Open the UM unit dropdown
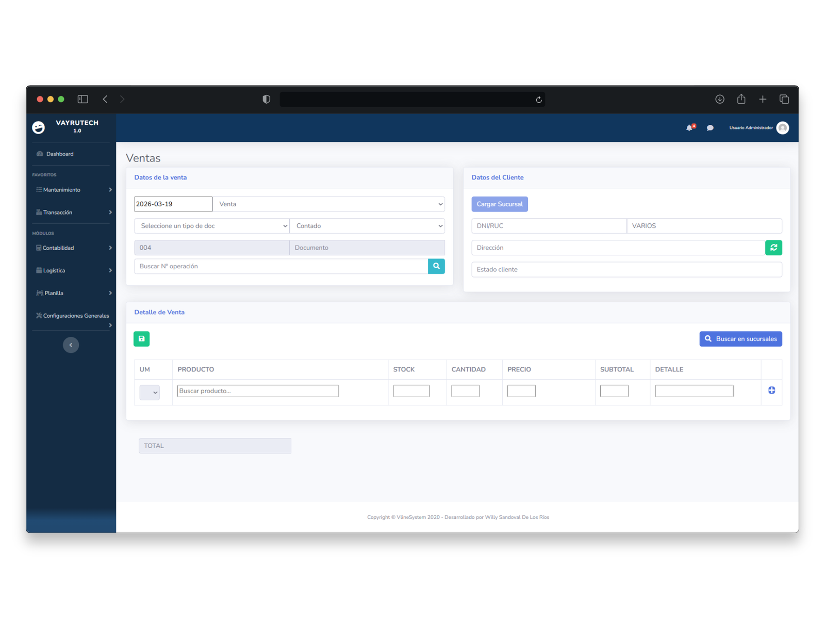The height and width of the screenshot is (619, 825). (x=150, y=393)
